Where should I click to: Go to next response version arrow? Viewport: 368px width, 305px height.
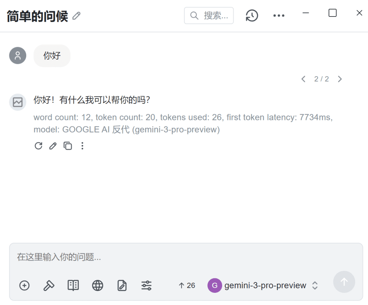(x=340, y=79)
